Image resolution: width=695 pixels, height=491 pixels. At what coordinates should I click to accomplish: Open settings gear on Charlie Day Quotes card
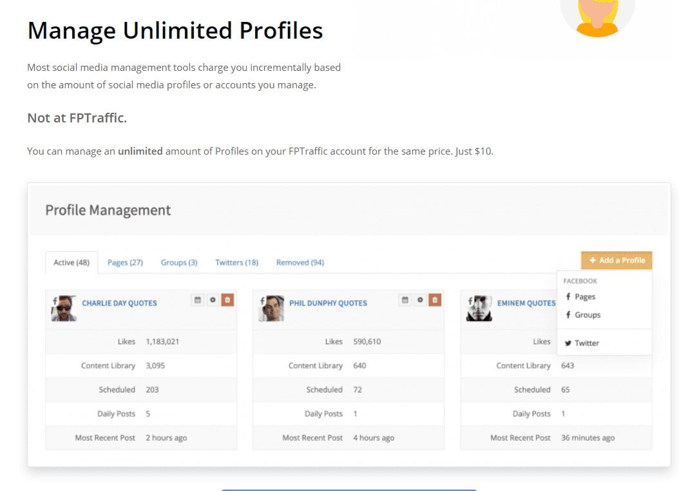click(x=213, y=300)
